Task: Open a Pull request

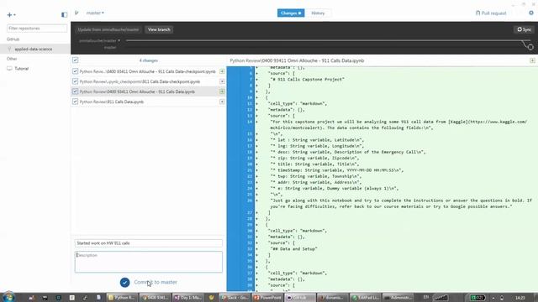Action: coord(491,13)
